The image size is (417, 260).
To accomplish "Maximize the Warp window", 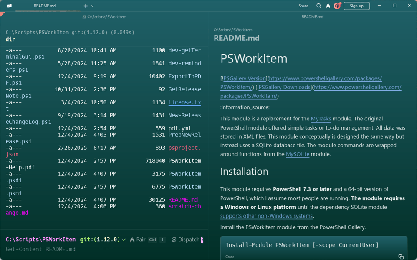I will [x=394, y=6].
